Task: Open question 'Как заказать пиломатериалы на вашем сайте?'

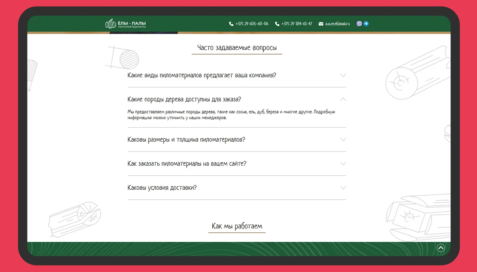Action: coord(187,164)
